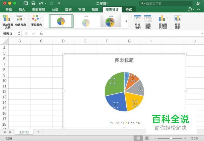204x141 pixels.
Task: Switch to the 开始 tab
Action: pos(9,9)
